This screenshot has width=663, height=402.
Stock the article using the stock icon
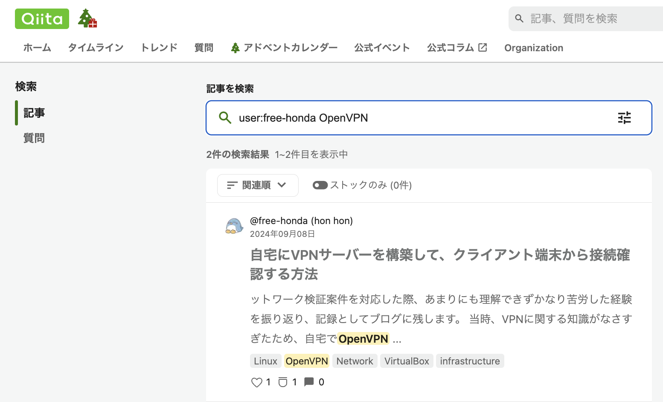coord(283,382)
